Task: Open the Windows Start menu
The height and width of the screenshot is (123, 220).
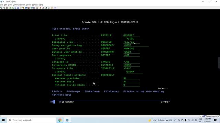Action: coord(3,120)
